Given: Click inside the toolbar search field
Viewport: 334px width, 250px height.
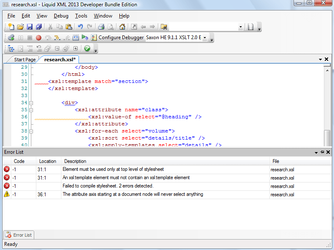Looking at the screenshot, I should (x=204, y=27).
